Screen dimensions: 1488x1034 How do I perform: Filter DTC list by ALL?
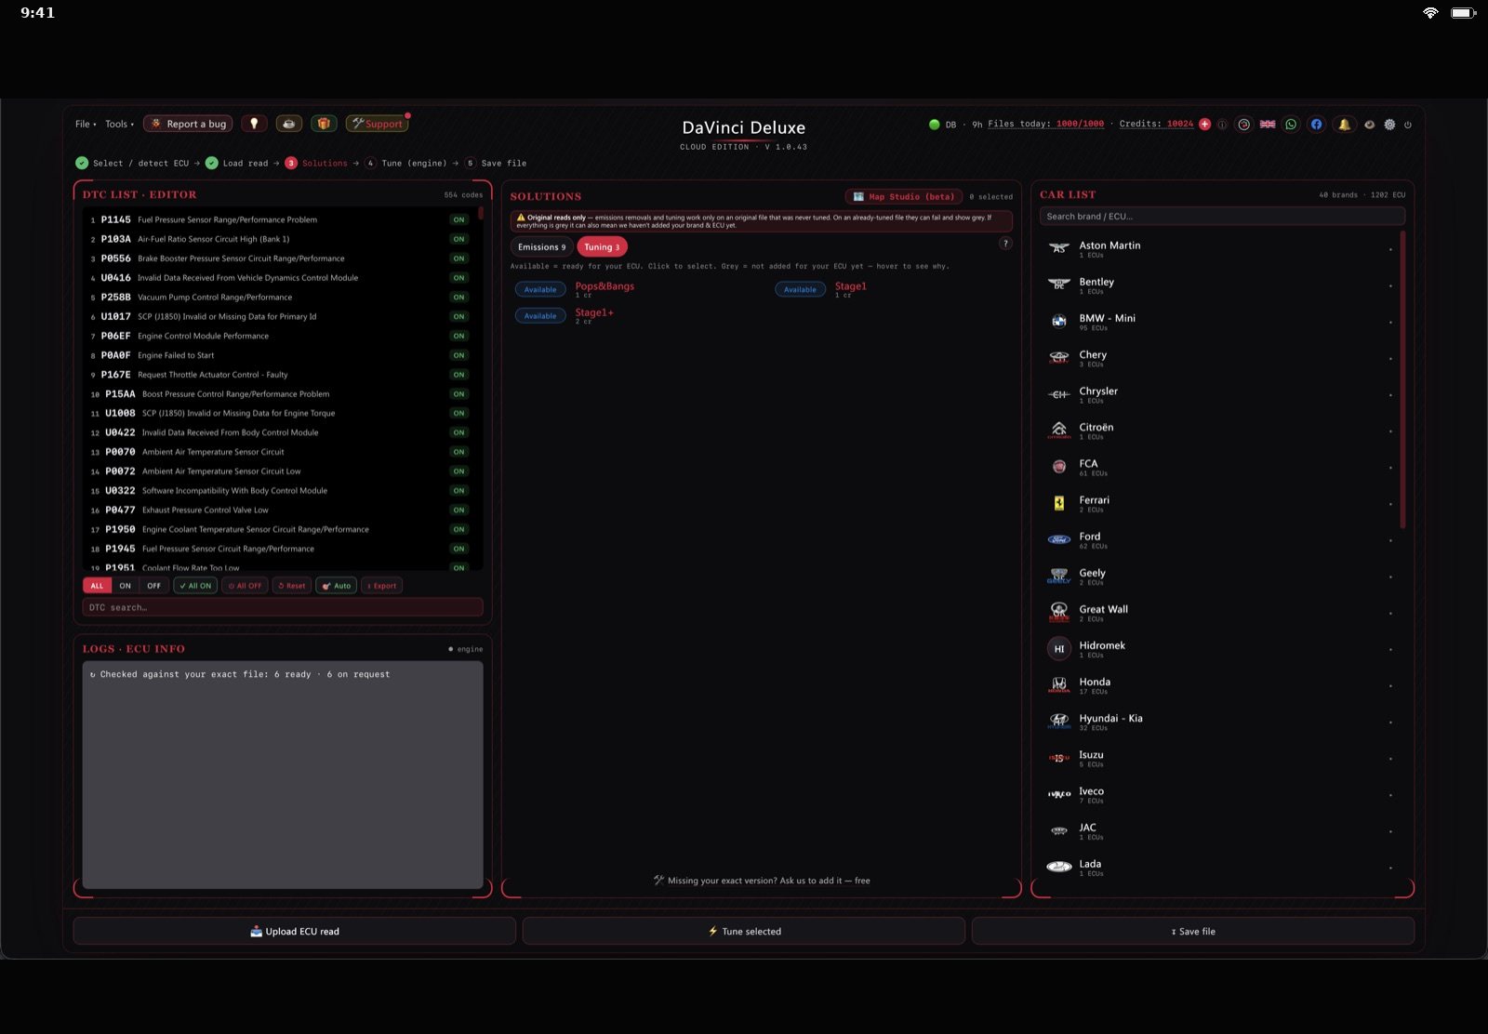tap(97, 586)
